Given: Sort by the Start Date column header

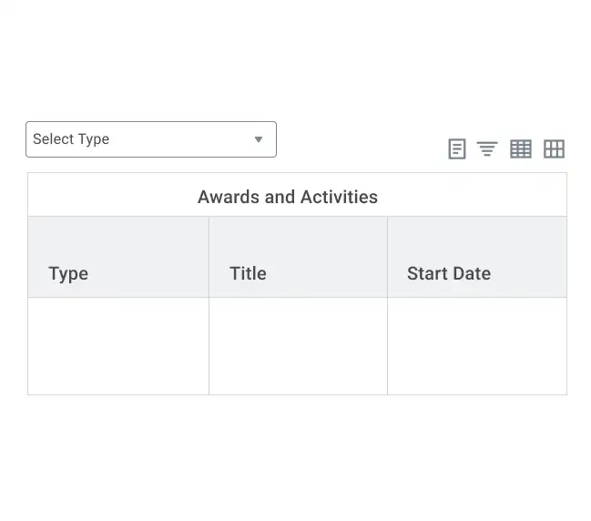Looking at the screenshot, I should tap(449, 273).
